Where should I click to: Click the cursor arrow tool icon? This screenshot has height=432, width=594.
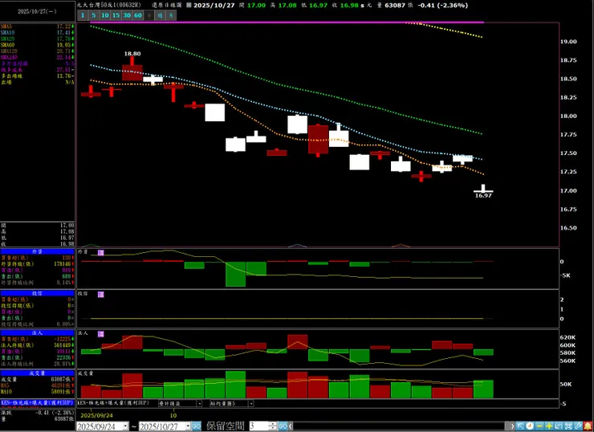520,426
